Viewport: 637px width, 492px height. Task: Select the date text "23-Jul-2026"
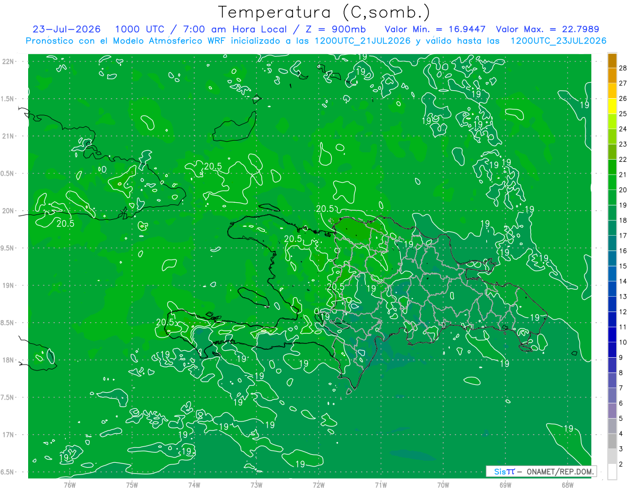pos(67,29)
